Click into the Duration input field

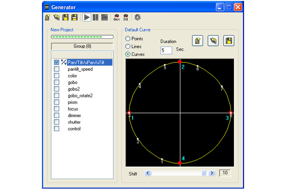166,50
